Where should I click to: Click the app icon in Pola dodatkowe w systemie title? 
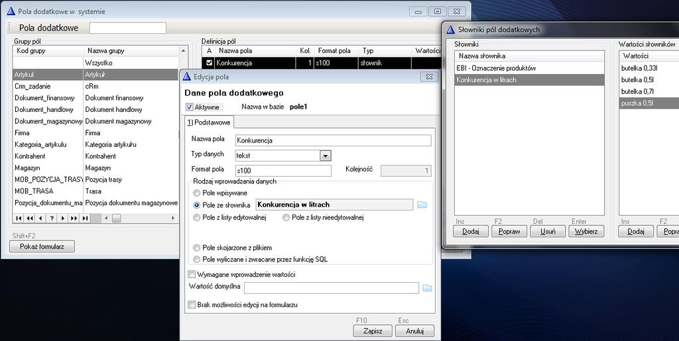pyautogui.click(x=11, y=11)
